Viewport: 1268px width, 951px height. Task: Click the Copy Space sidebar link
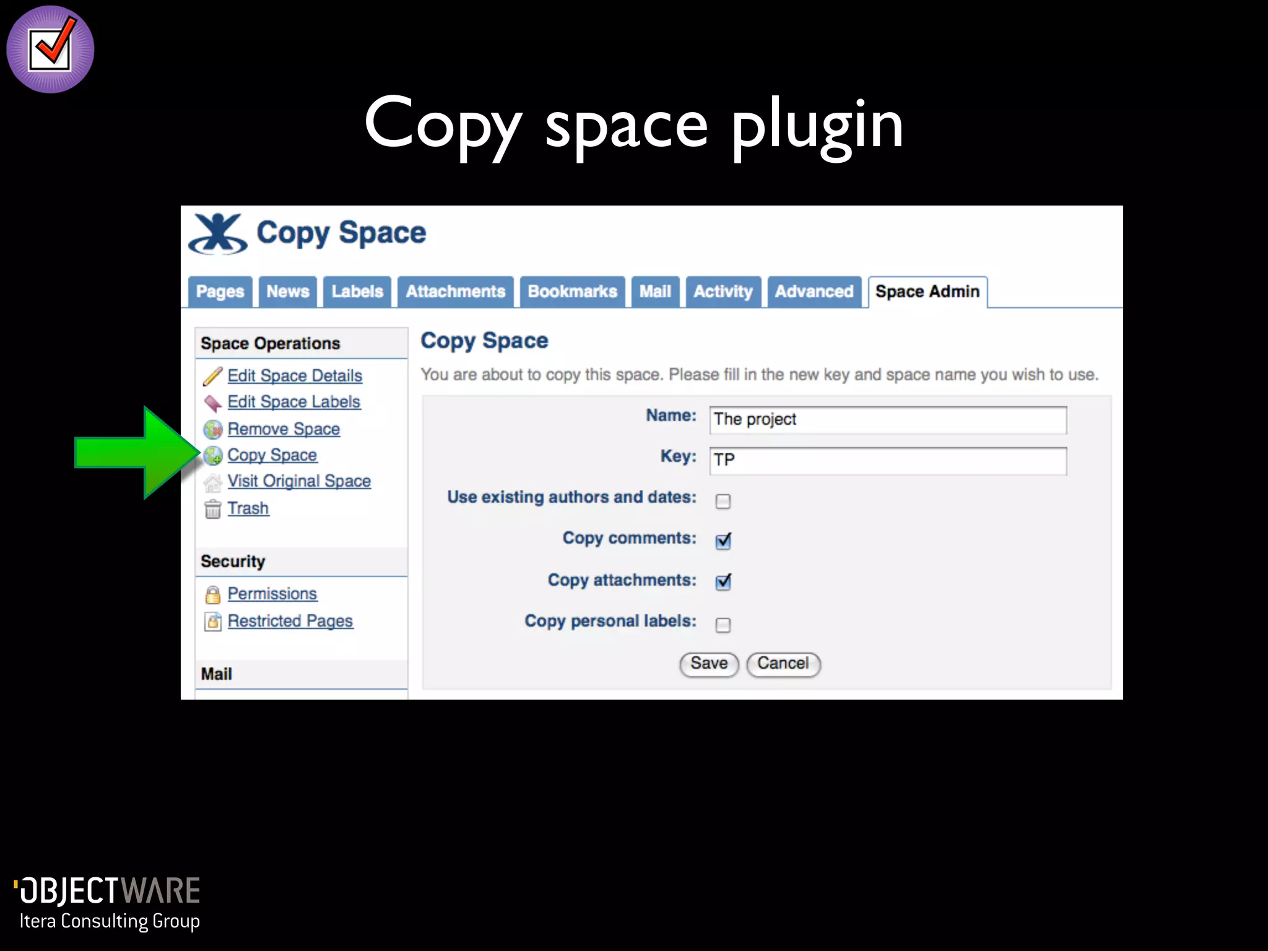click(x=272, y=455)
